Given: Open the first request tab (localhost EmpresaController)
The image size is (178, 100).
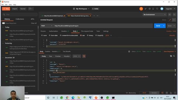Looking at the screenshot, I should point(53,16).
